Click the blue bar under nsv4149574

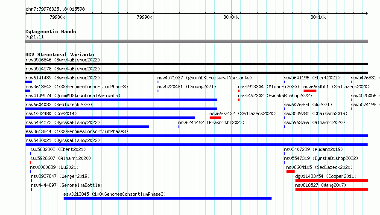(x=121, y=100)
